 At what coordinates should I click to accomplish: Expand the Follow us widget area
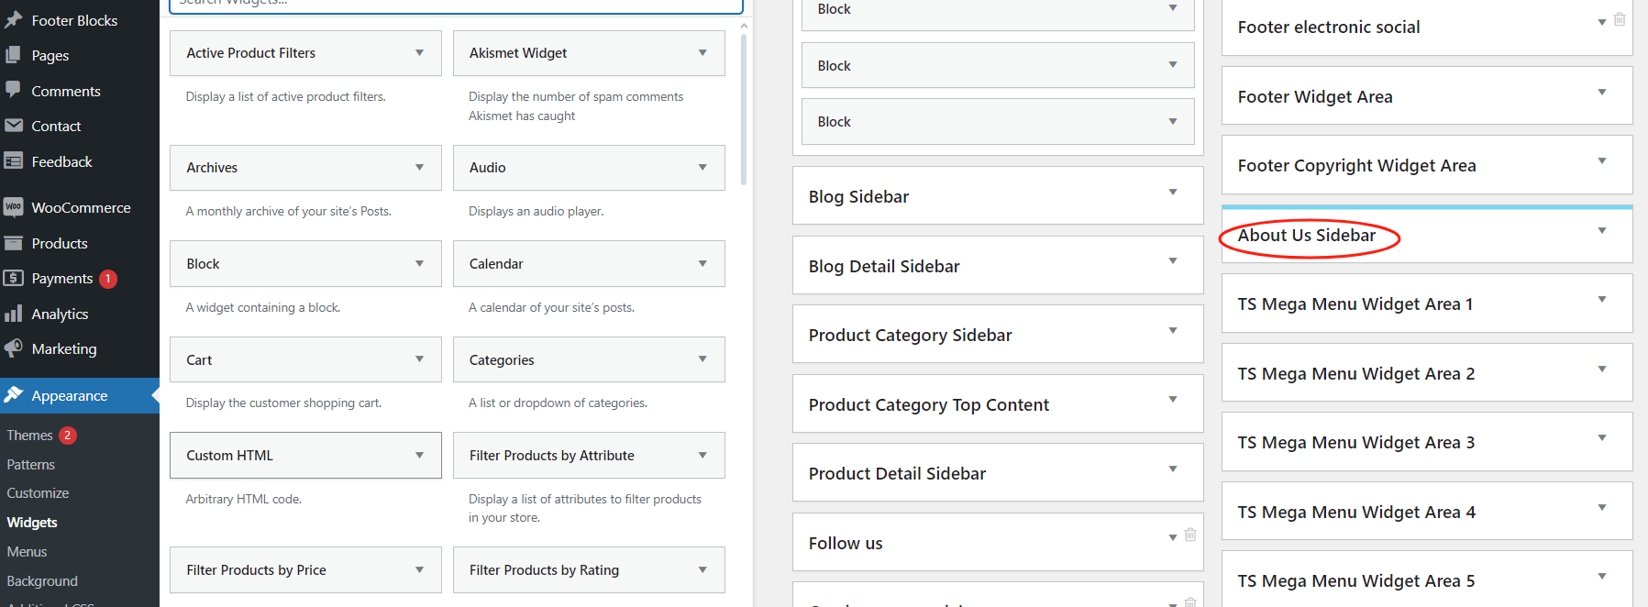tap(1173, 537)
